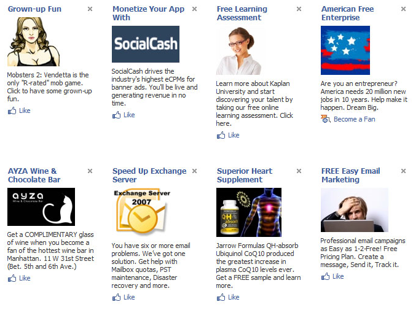
Task: Close the Monetize Your App ad
Action: click(x=194, y=9)
